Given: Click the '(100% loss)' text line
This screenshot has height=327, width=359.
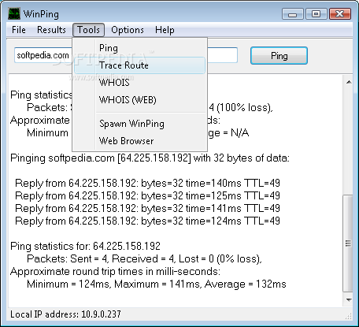Looking at the screenshot, I should (241, 107).
